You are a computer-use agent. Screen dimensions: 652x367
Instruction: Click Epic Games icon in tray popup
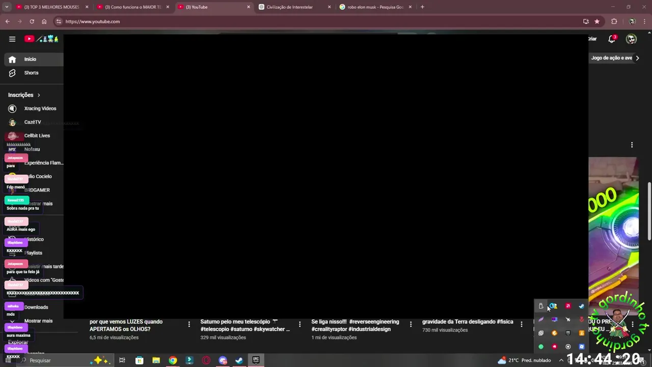click(568, 333)
